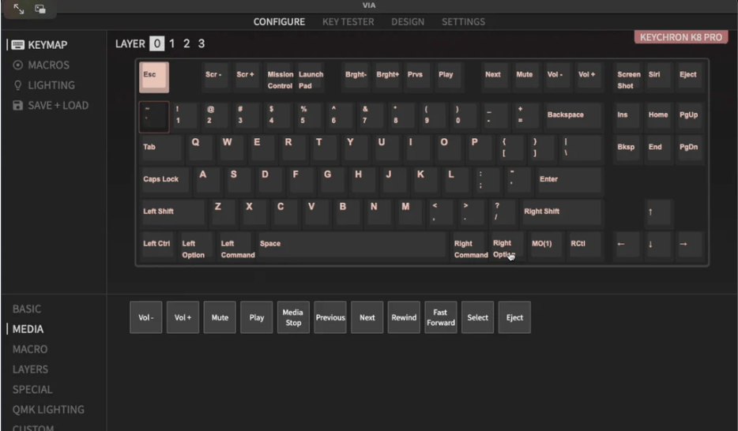Switch to the Key Tester tab
Viewport: 738px width, 431px height.
pos(348,21)
